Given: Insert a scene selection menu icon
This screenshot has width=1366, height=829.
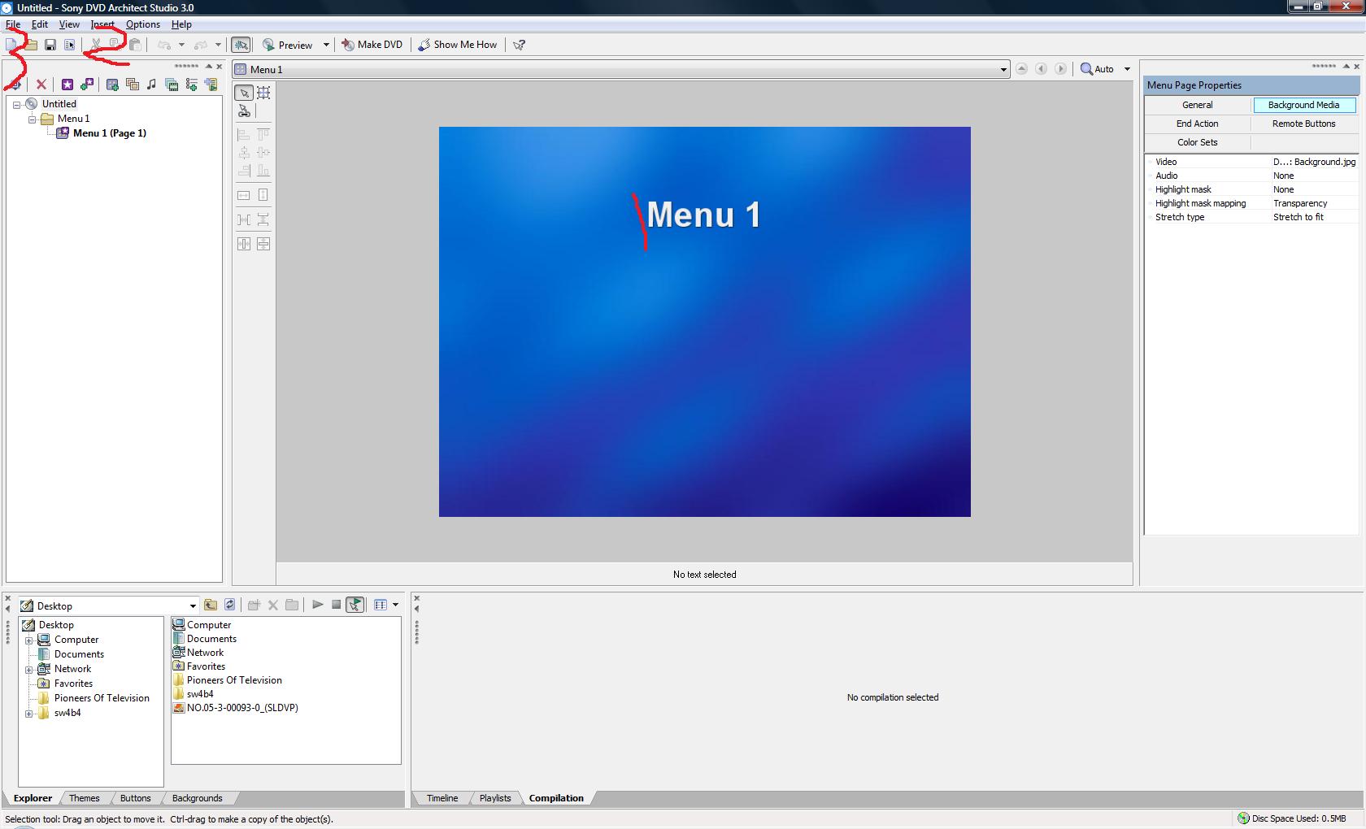Looking at the screenshot, I should point(112,85).
